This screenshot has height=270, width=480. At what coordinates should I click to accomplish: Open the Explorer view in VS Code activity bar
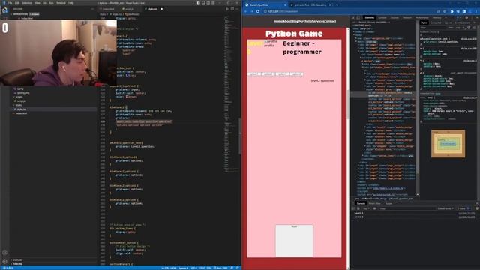pos(4,10)
